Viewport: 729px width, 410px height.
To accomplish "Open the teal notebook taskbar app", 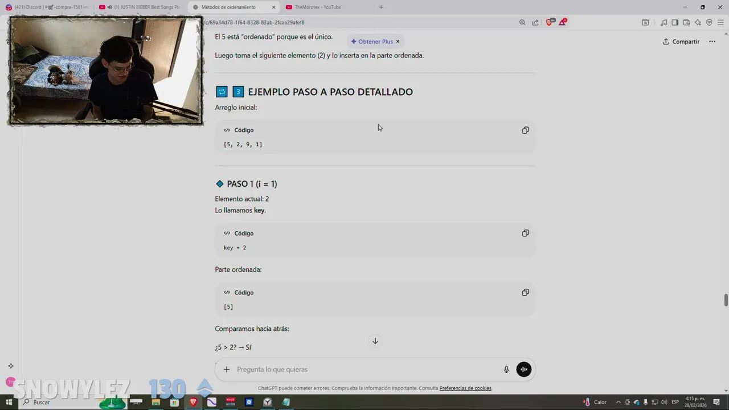I will [x=286, y=402].
